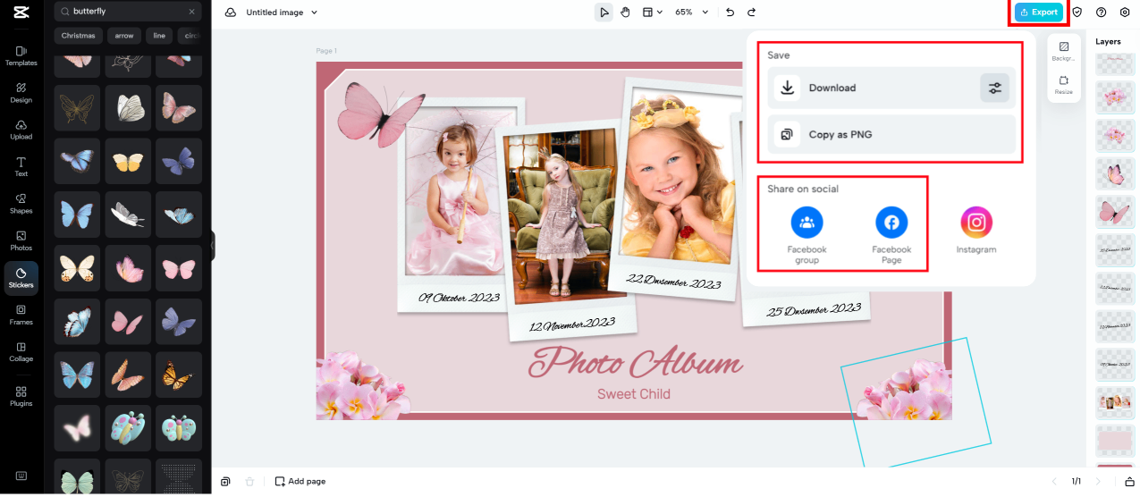Screen dimensions: 1140x497
Task: Click the Layers panel heading
Action: tap(1108, 41)
